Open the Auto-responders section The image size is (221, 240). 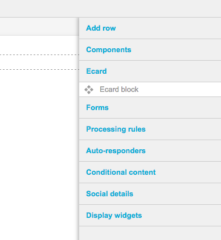click(150, 151)
